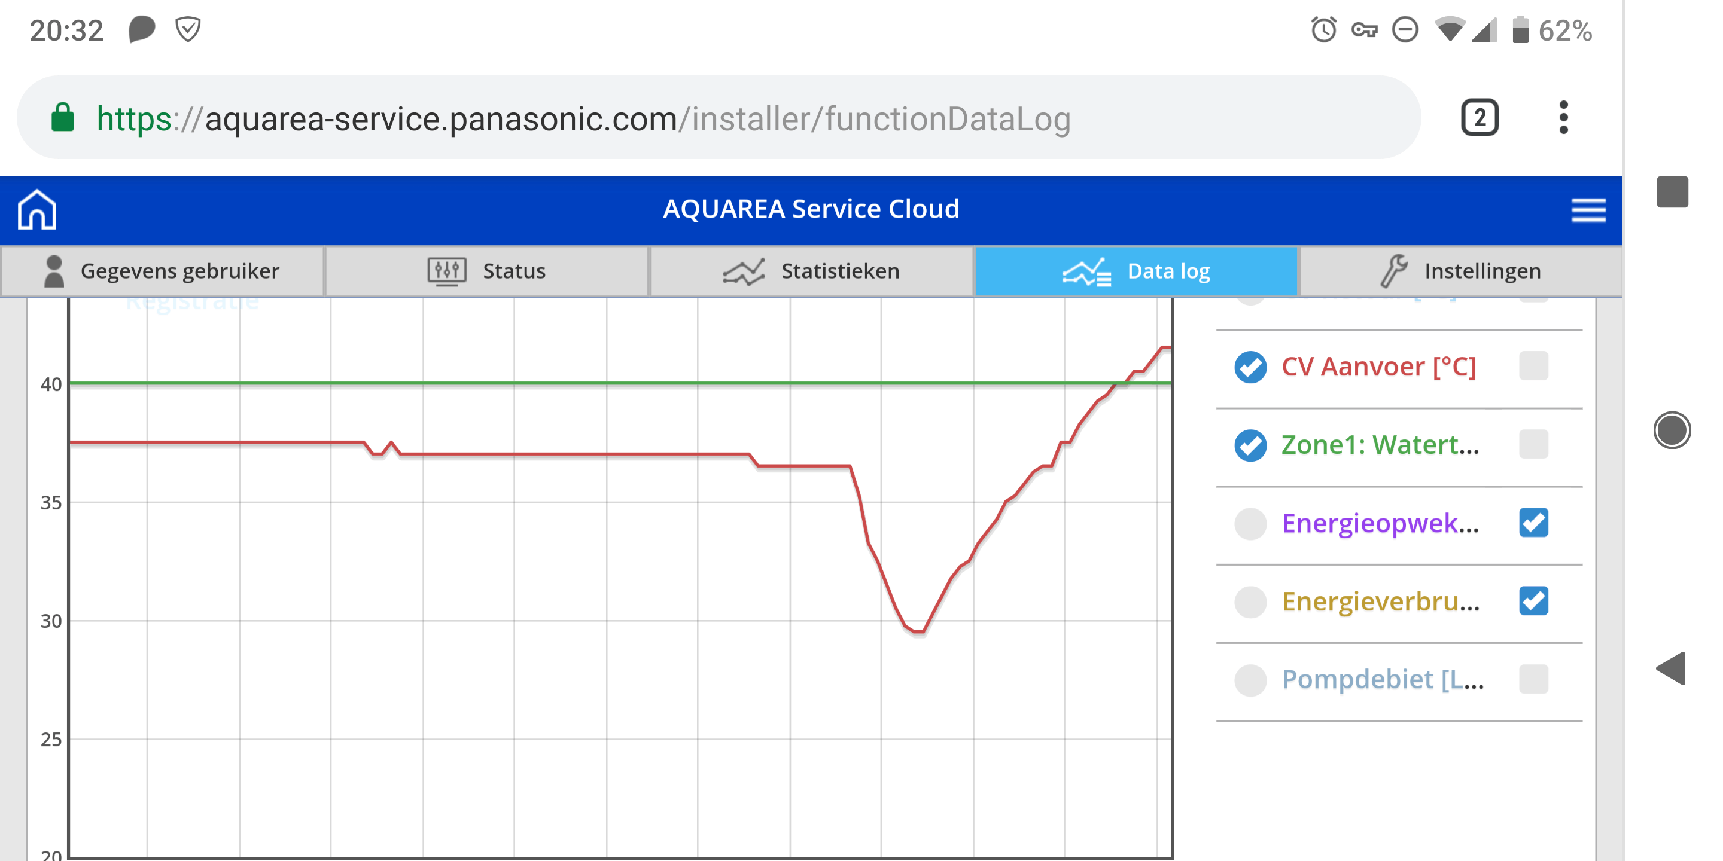Check the square box beside CV Aanvoer
This screenshot has height=861, width=1723.
tap(1533, 367)
